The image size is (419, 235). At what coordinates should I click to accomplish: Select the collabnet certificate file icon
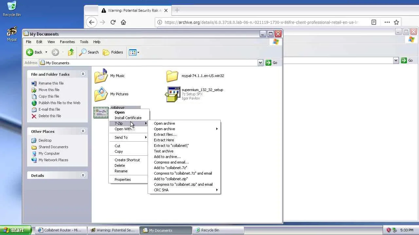101,112
